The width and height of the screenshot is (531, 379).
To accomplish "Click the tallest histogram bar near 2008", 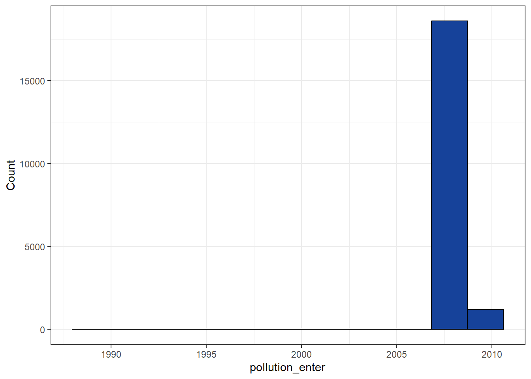I will coord(449,175).
